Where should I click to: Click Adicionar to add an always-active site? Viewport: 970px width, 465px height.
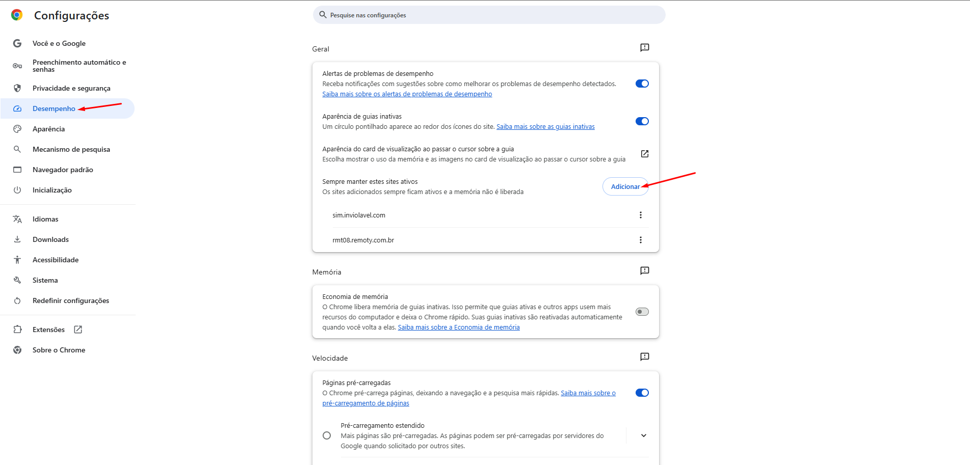point(625,186)
